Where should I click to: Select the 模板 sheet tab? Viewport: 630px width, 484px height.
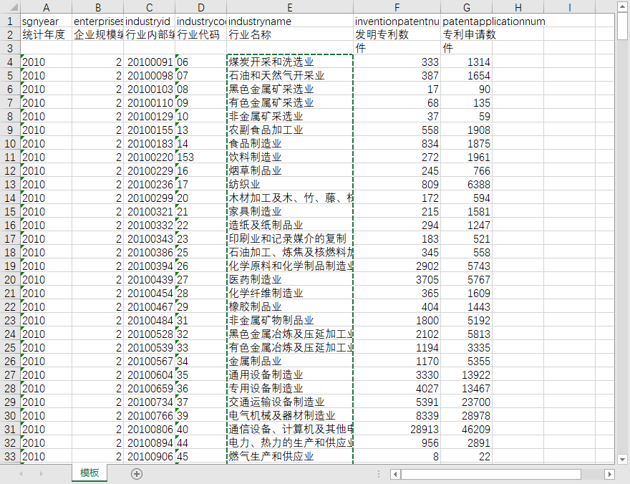tap(89, 473)
